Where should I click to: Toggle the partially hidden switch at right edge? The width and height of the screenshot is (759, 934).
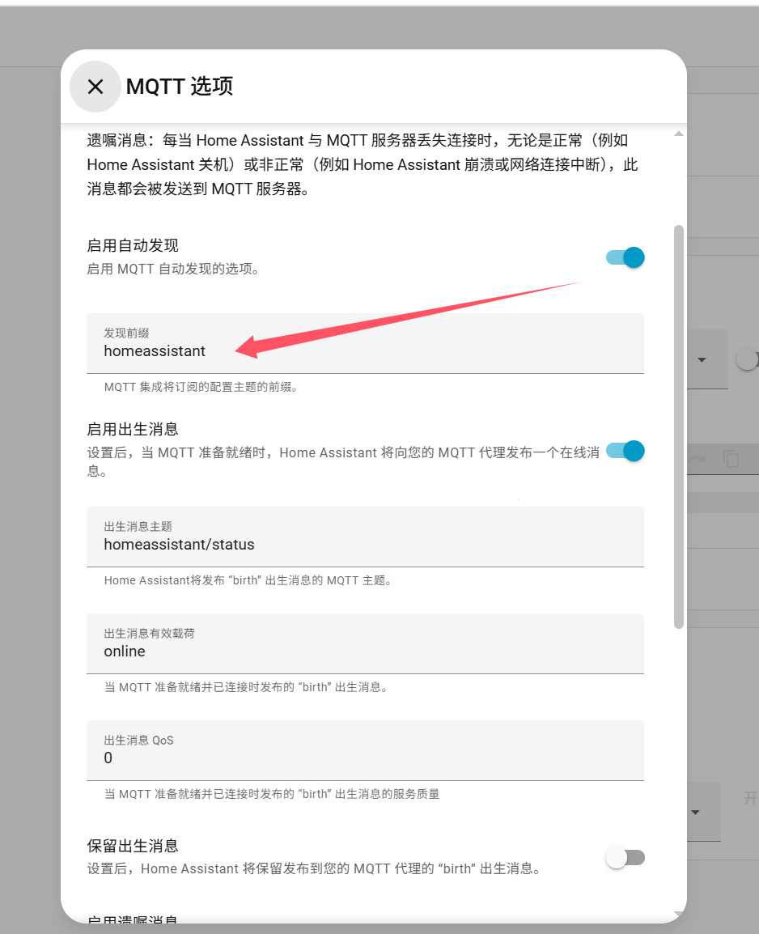(x=747, y=359)
